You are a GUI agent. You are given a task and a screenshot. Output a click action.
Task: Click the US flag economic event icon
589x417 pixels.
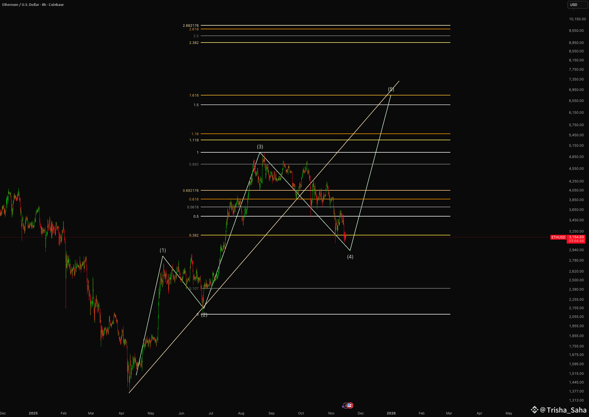(x=350, y=405)
